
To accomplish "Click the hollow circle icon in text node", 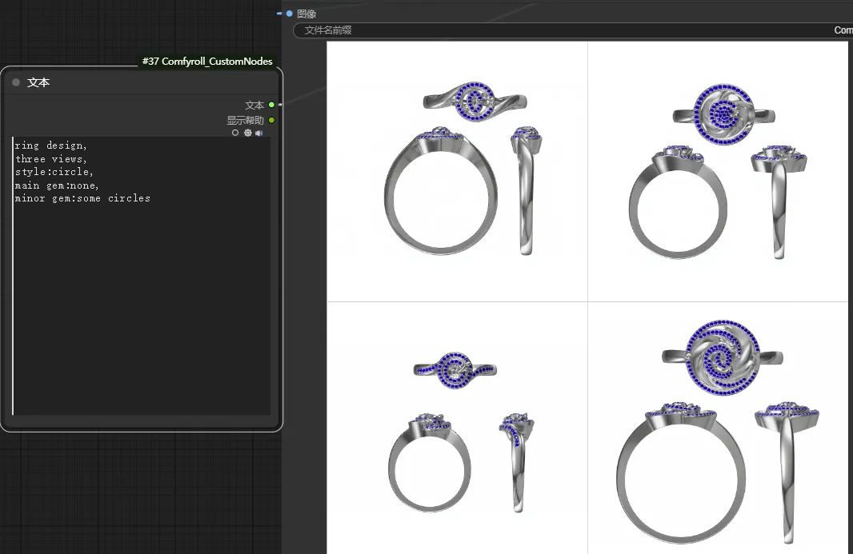I will [235, 133].
